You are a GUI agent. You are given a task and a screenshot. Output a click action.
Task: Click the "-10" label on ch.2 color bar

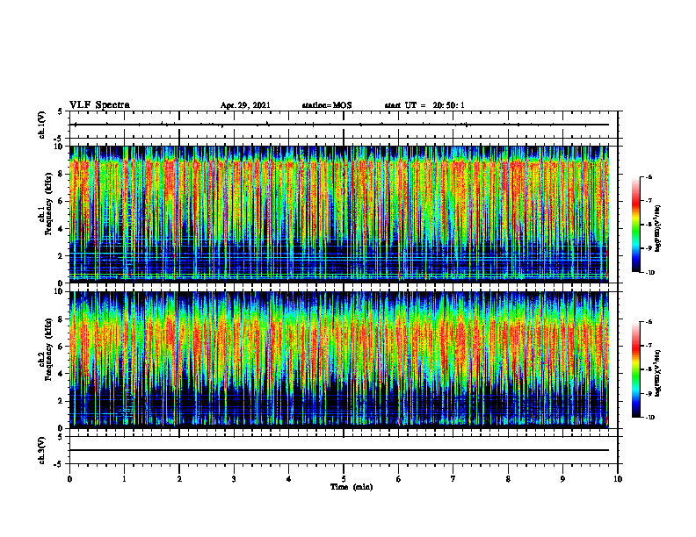click(x=649, y=417)
